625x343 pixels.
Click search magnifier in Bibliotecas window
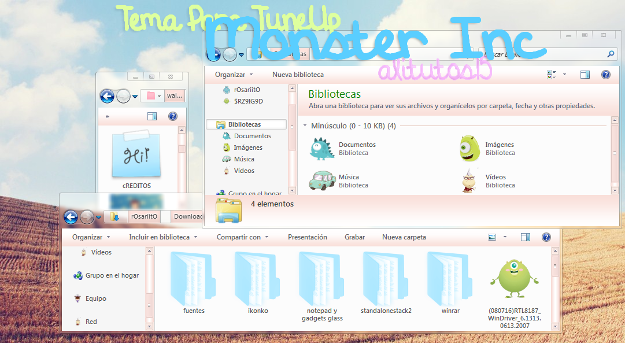point(611,54)
